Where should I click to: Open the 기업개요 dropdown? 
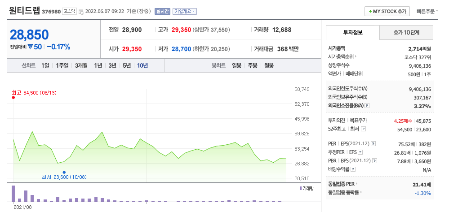185,11
